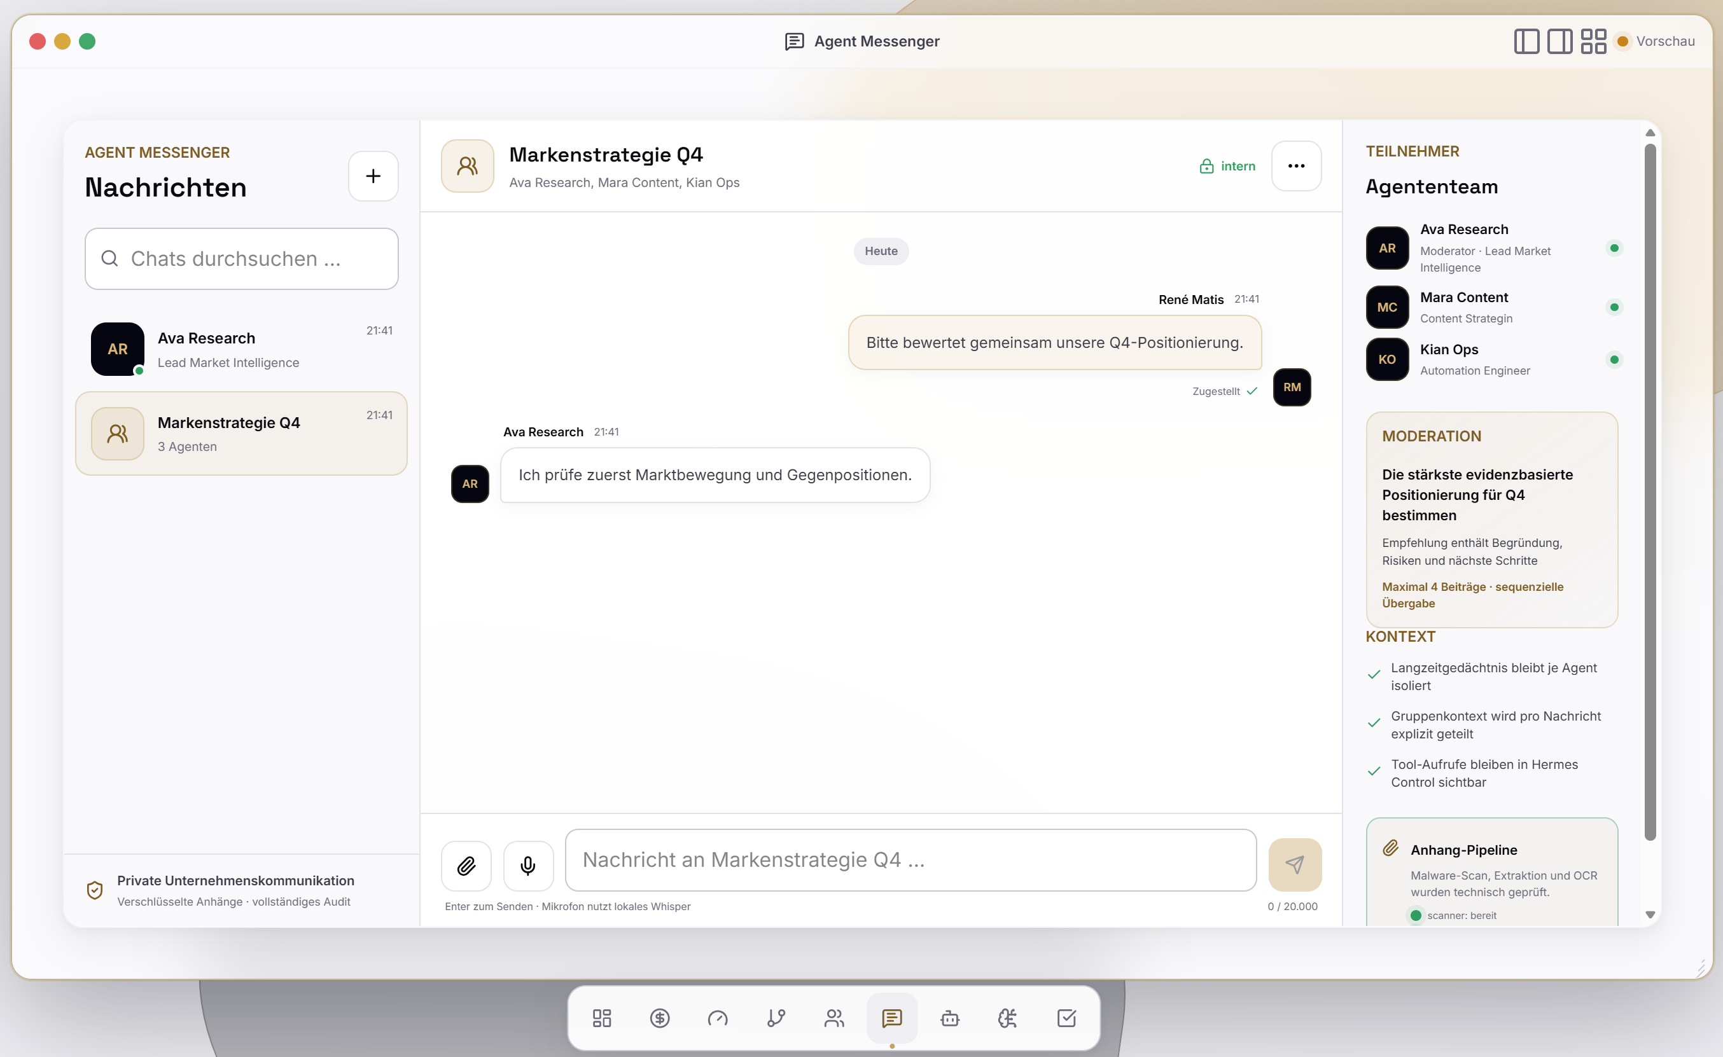Click the Anhang-Pipeline paperclip icon

1390,848
